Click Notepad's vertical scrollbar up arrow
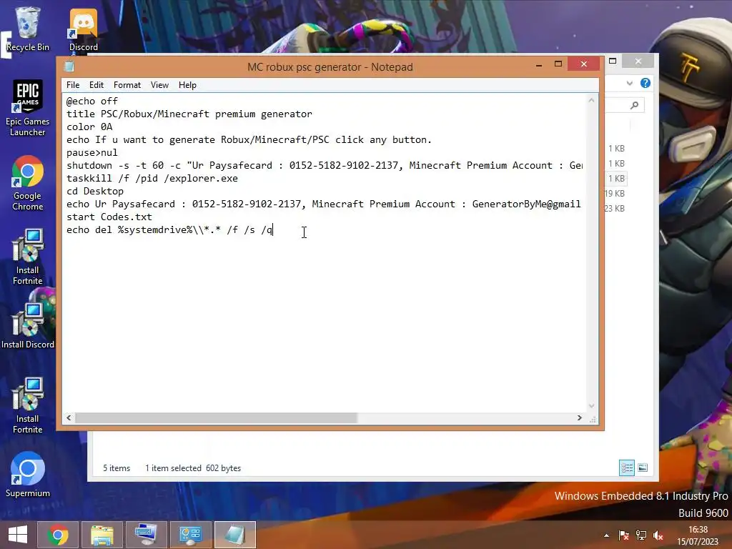 (x=591, y=100)
